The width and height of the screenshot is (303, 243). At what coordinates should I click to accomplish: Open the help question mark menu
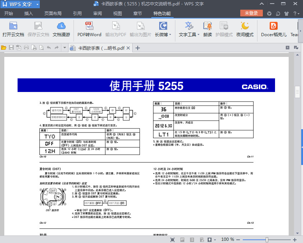click(296, 14)
